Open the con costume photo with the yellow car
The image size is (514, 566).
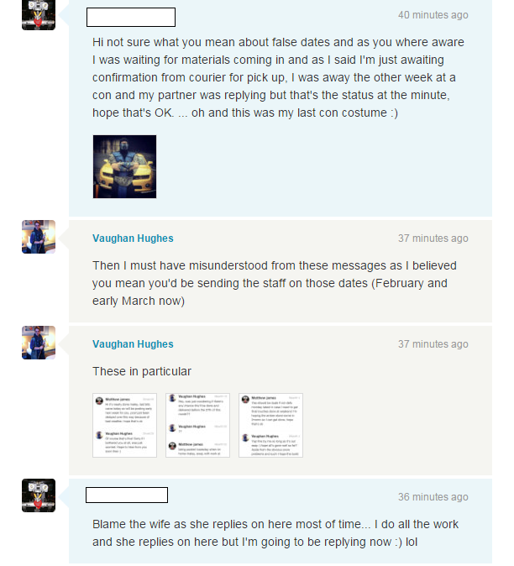point(124,167)
